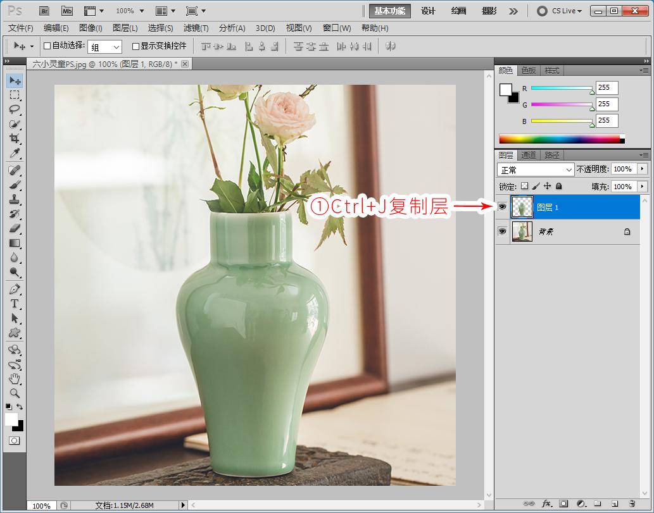
Task: Hide 图层 1 visibility eye
Action: coord(502,207)
